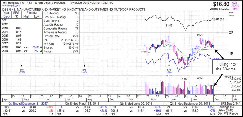243x117 pixels.
Task: Select the 19.20 price peak label
Action: (x=200, y=35)
